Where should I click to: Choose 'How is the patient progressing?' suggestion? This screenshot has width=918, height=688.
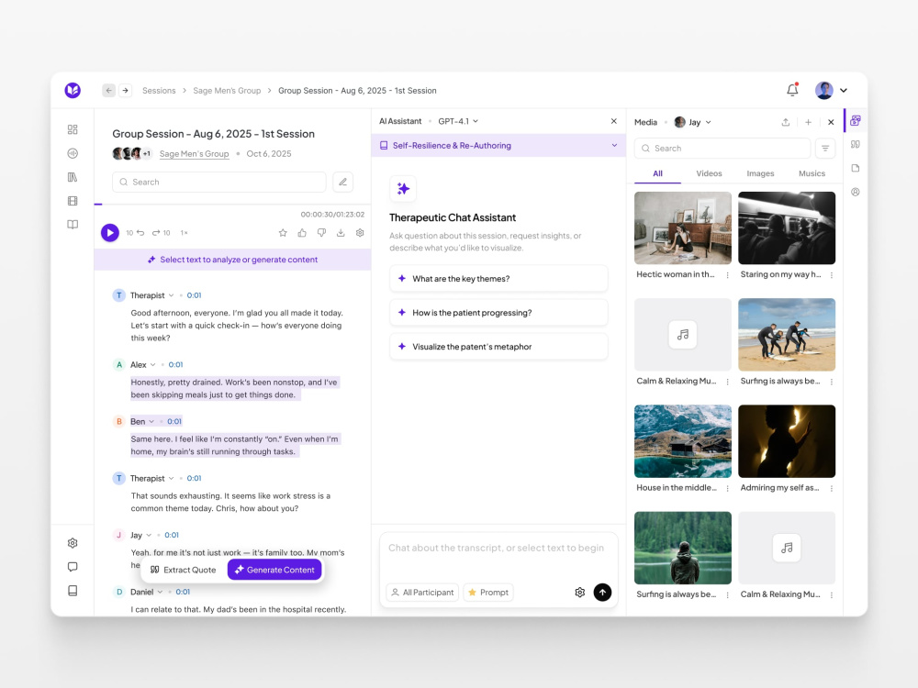498,313
